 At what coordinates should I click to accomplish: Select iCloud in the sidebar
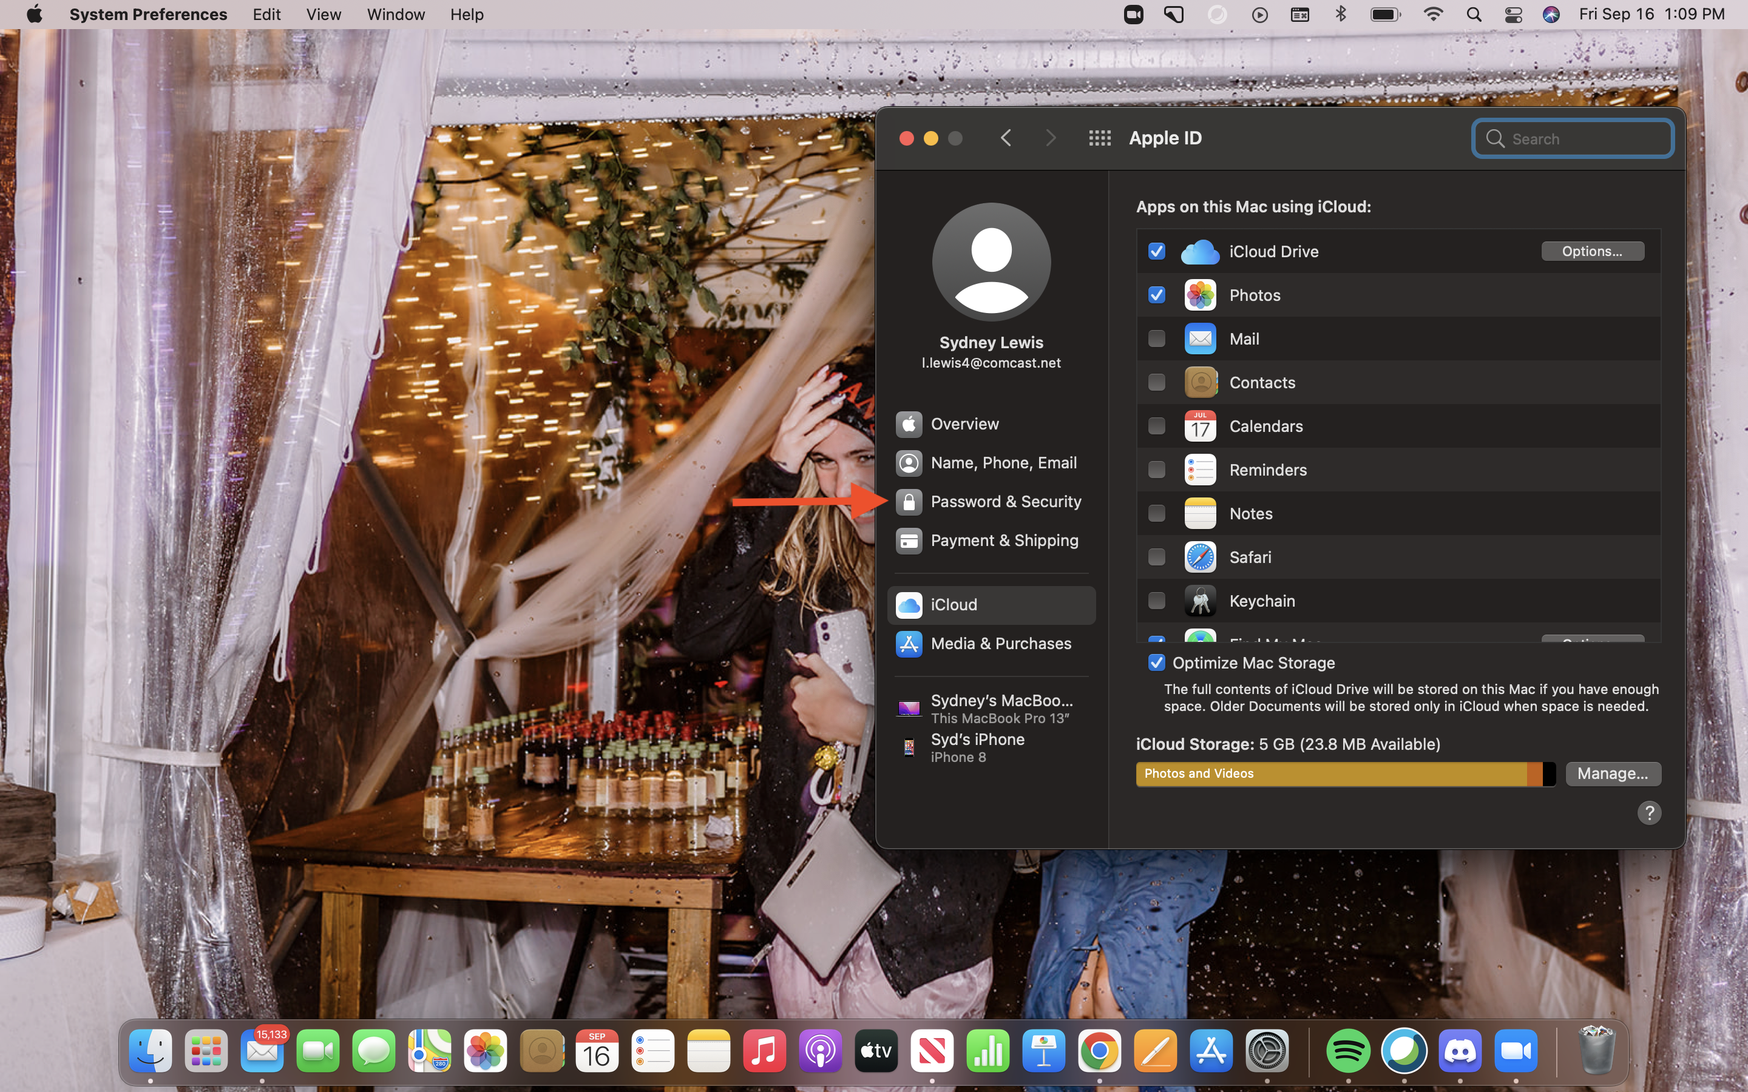point(991,604)
